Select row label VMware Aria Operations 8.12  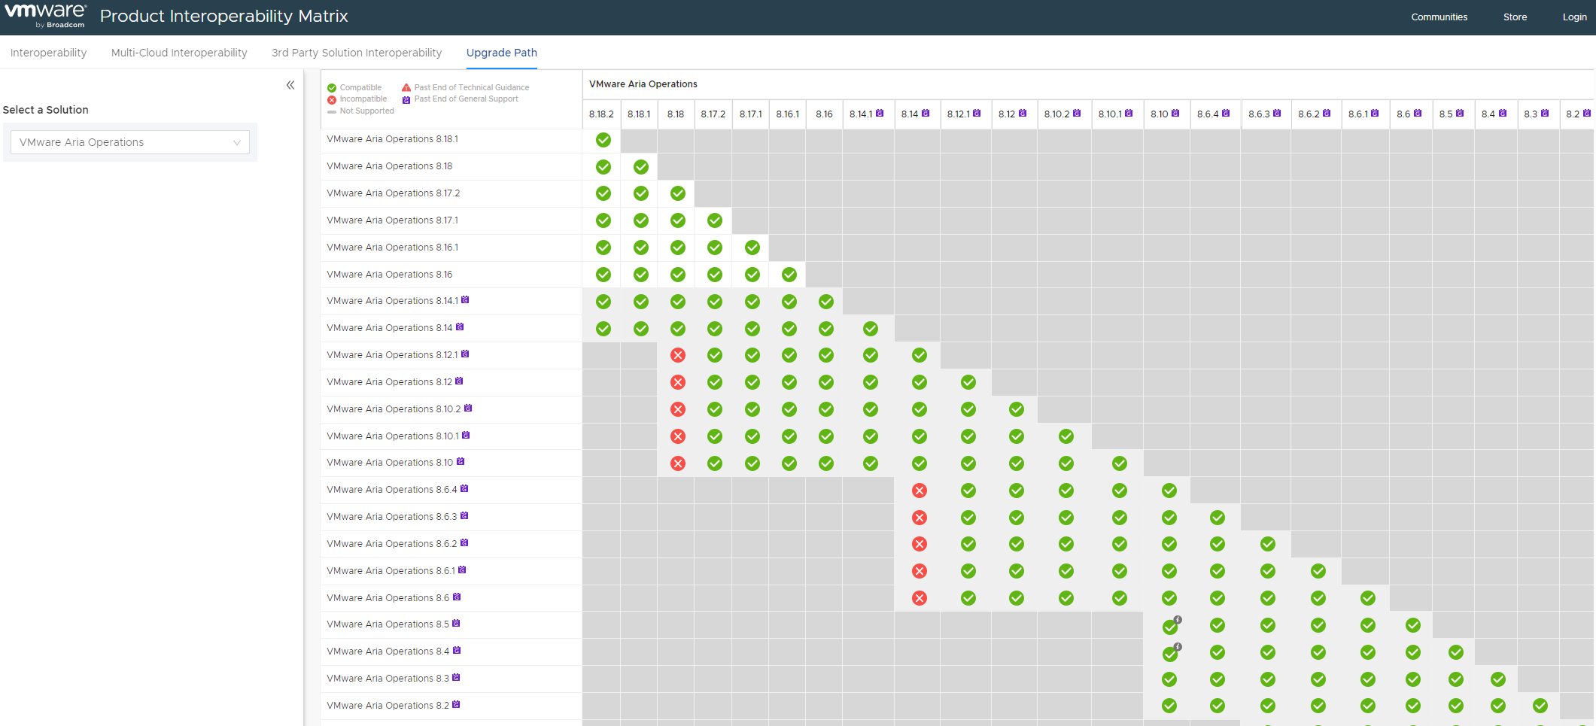coord(390,382)
